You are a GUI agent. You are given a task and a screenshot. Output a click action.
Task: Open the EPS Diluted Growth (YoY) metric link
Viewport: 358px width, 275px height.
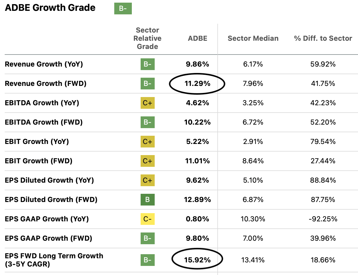point(49,180)
